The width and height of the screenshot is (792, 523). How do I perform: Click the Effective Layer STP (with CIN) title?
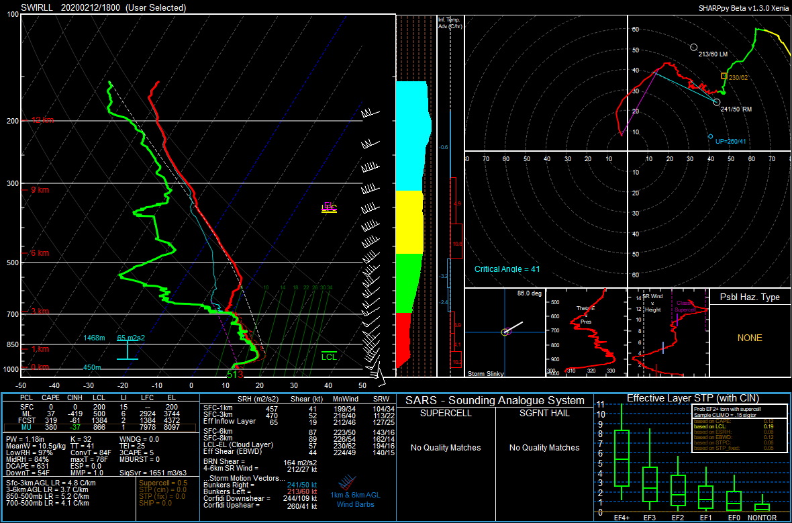[693, 399]
